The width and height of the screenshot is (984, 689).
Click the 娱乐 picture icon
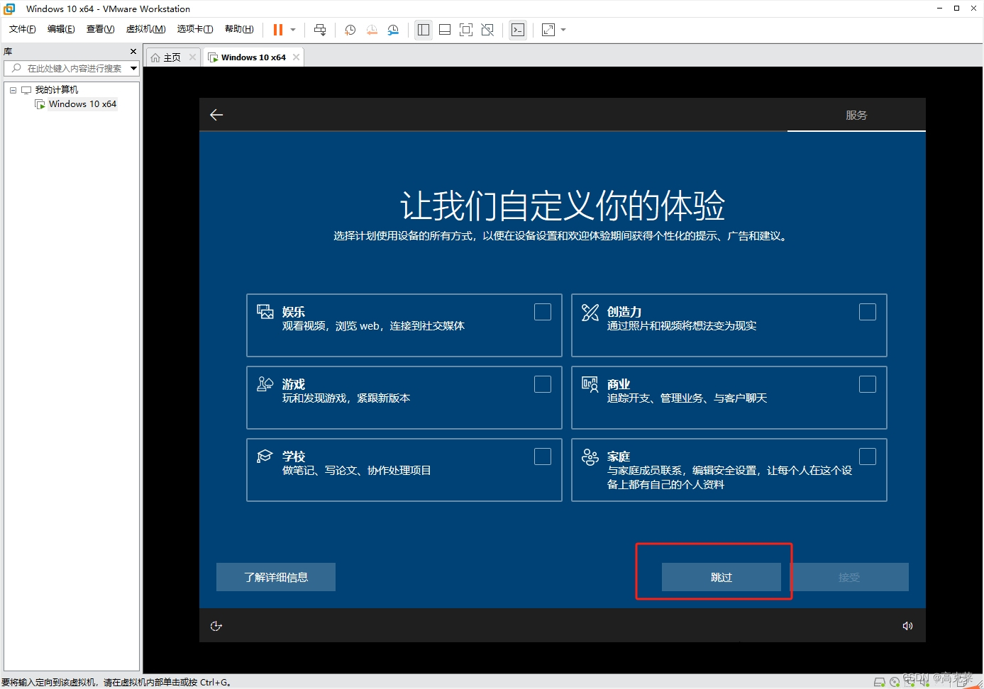265,312
